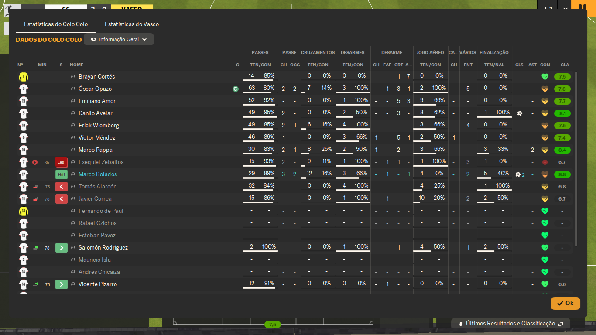Image resolution: width=596 pixels, height=335 pixels.
Task: Sort by the CLA rating column header
Action: [565, 65]
